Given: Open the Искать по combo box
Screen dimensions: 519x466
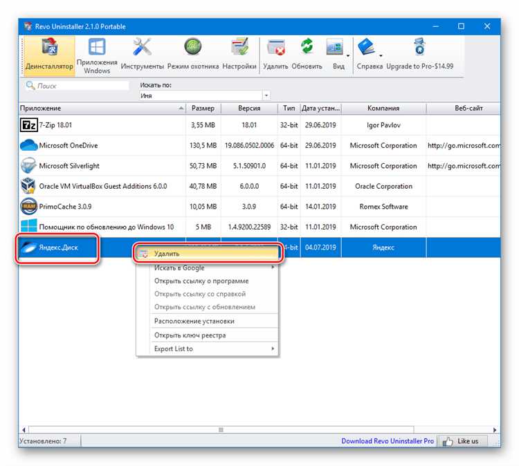Looking at the screenshot, I should (x=204, y=95).
